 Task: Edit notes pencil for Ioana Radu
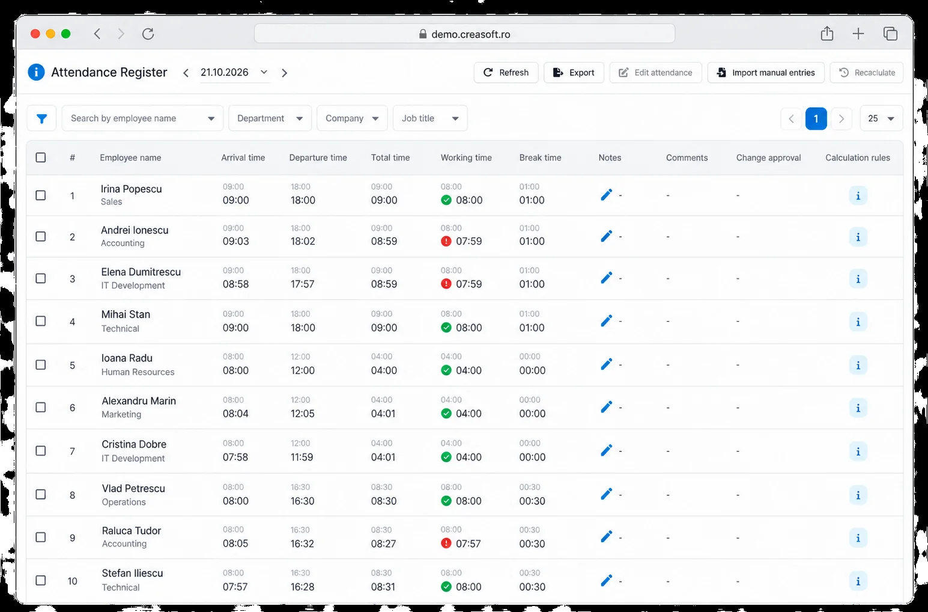606,364
